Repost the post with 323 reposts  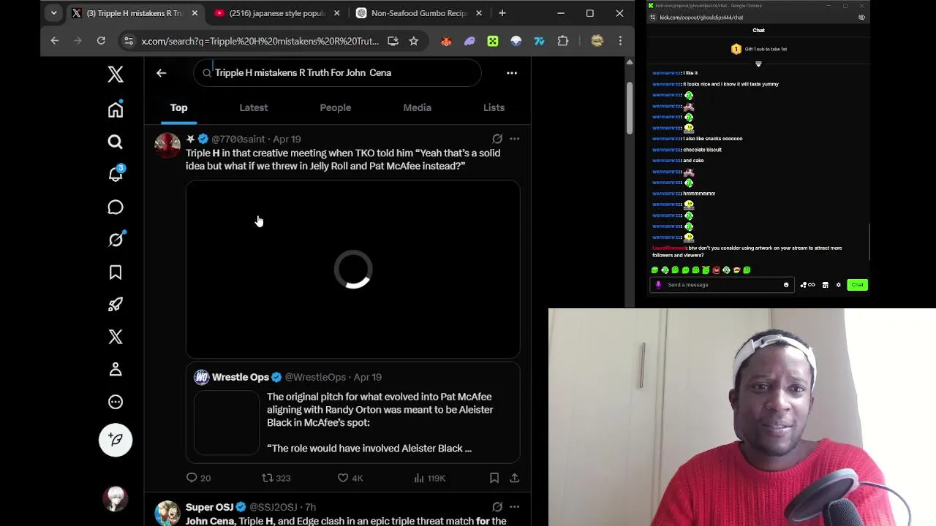pyautogui.click(x=276, y=478)
